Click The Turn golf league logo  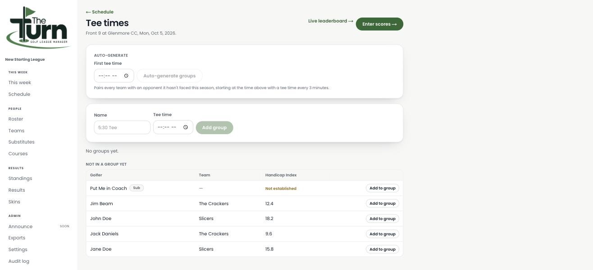pyautogui.click(x=38, y=27)
